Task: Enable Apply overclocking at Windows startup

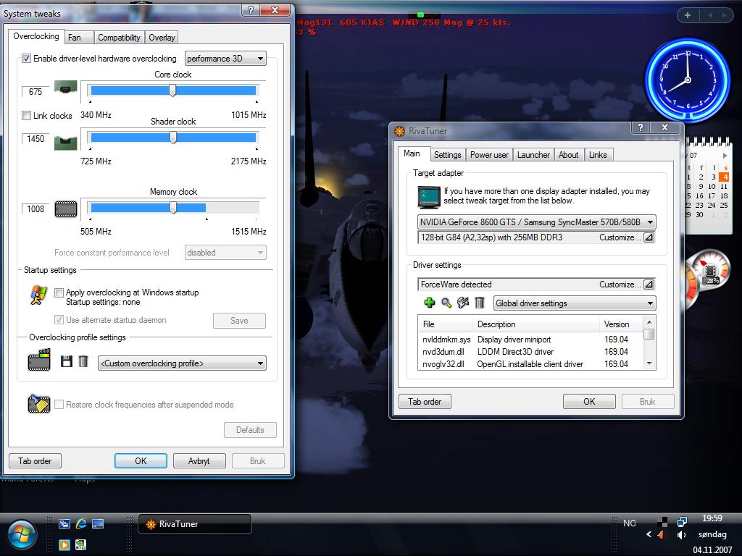Action: pyautogui.click(x=59, y=292)
